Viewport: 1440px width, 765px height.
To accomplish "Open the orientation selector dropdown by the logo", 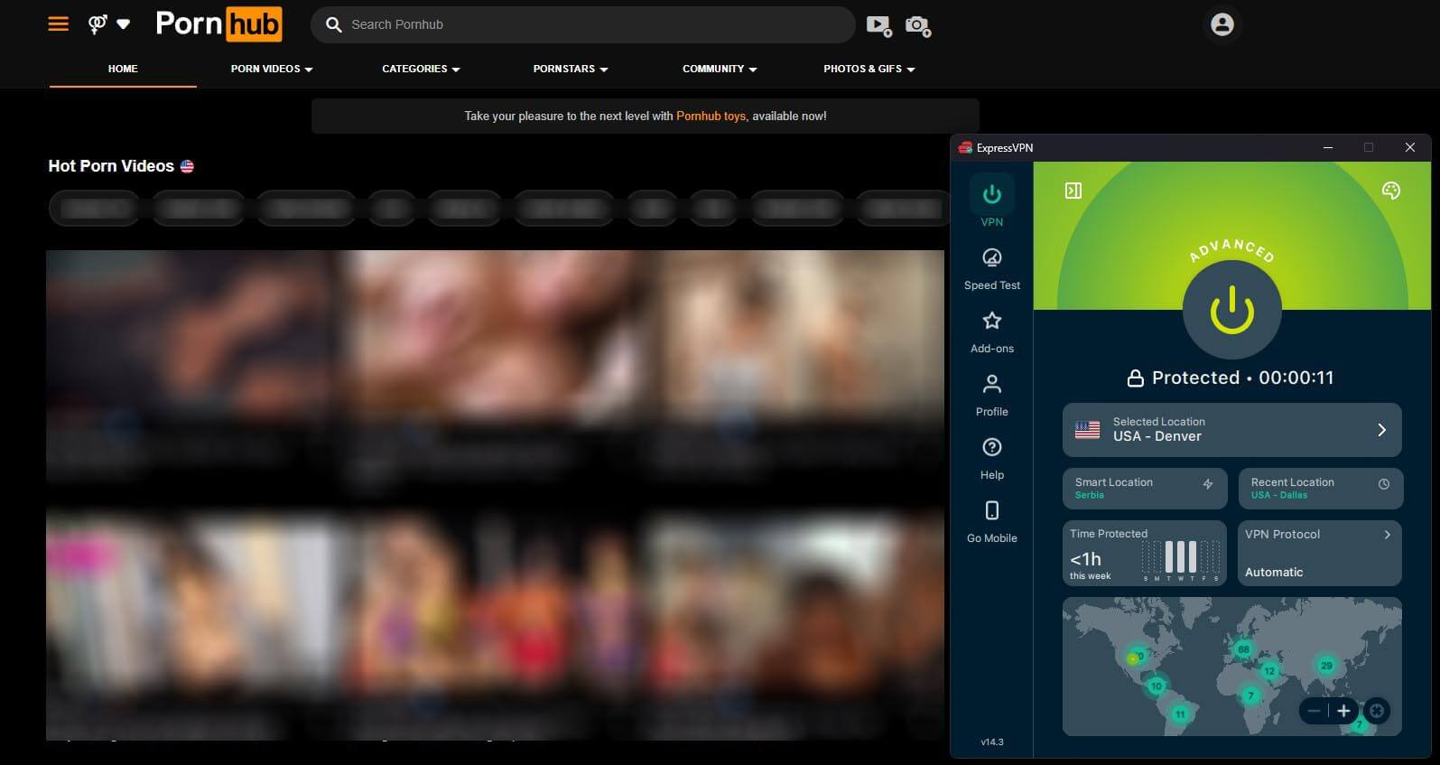I will coord(109,24).
